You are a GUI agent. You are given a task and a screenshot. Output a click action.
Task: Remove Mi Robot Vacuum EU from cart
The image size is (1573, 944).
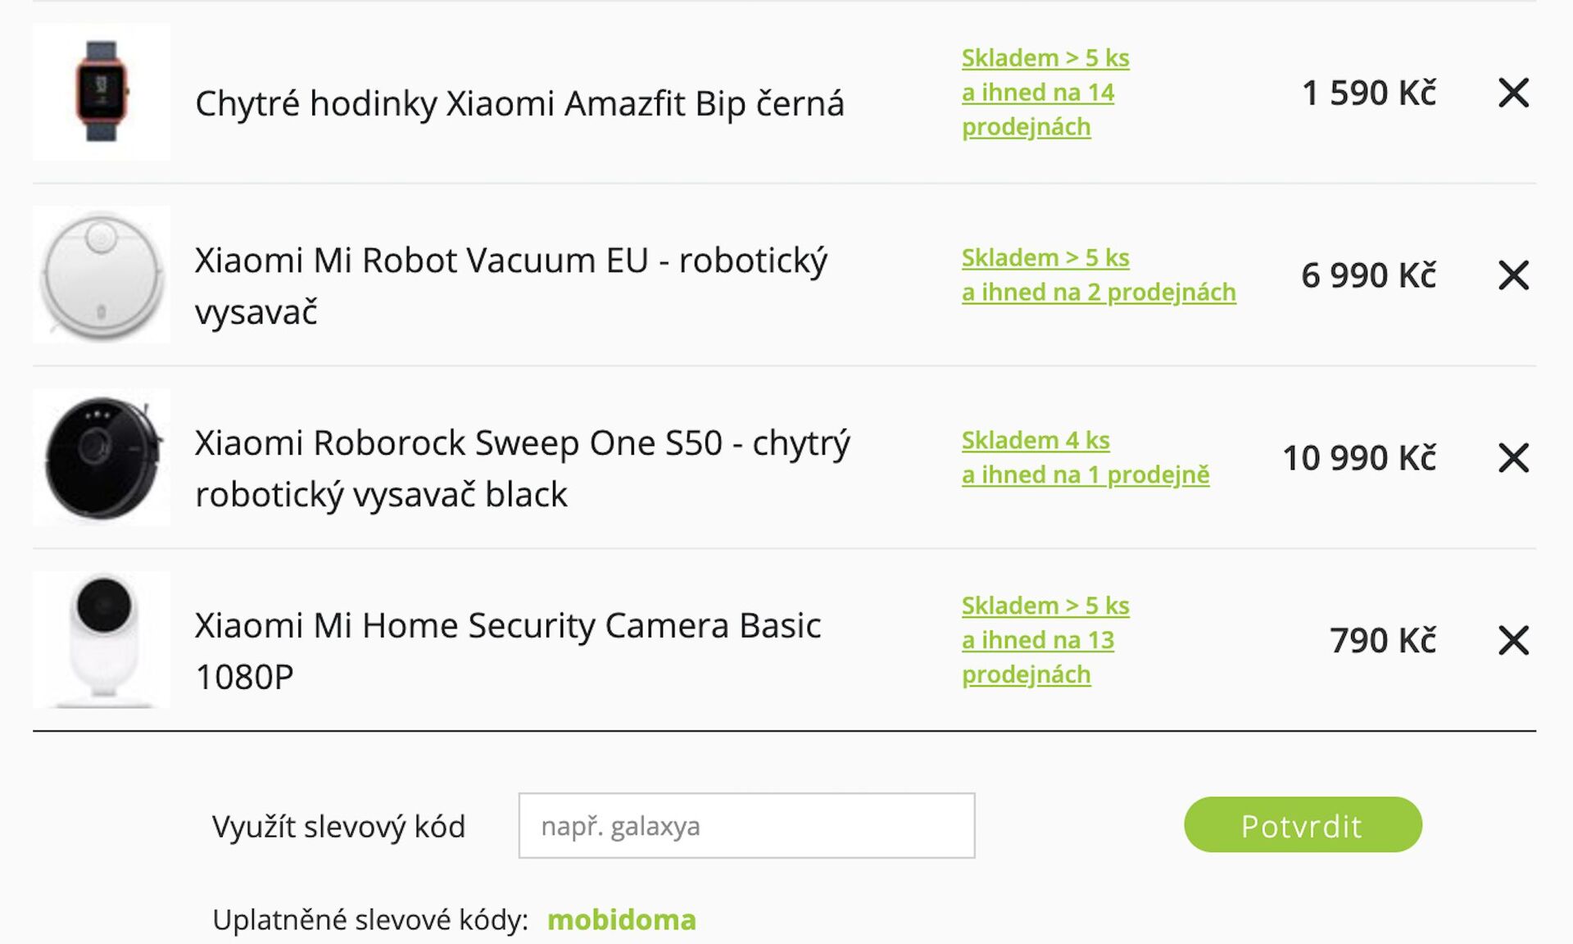pos(1513,275)
